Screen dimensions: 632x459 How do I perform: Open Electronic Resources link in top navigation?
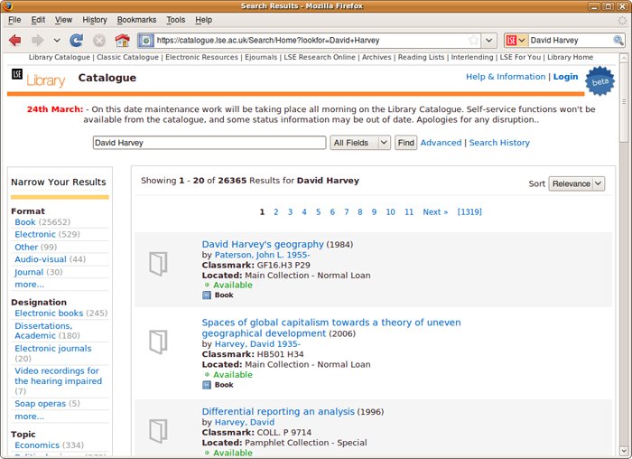click(202, 57)
